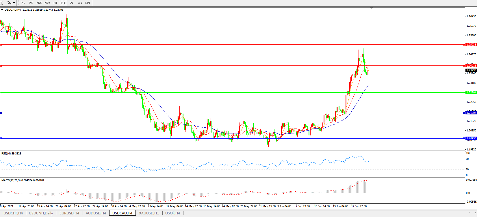477x217 pixels.
Task: Go to the USOil,H4 chart tab
Action: tap(172, 213)
